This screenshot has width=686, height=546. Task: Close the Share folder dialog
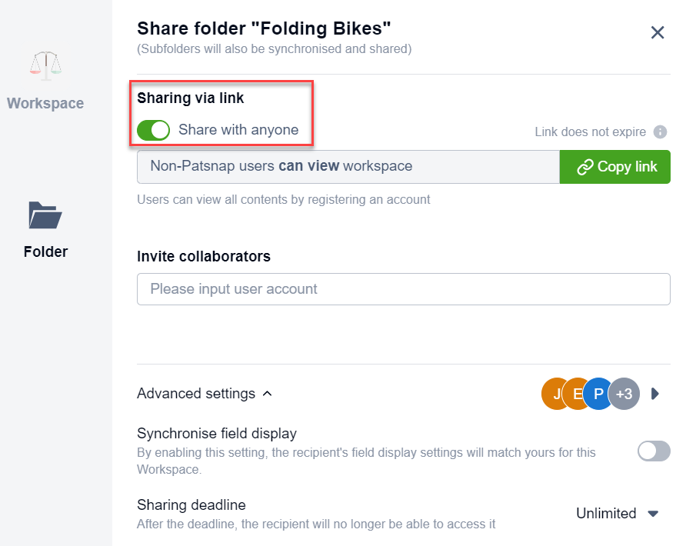click(658, 32)
